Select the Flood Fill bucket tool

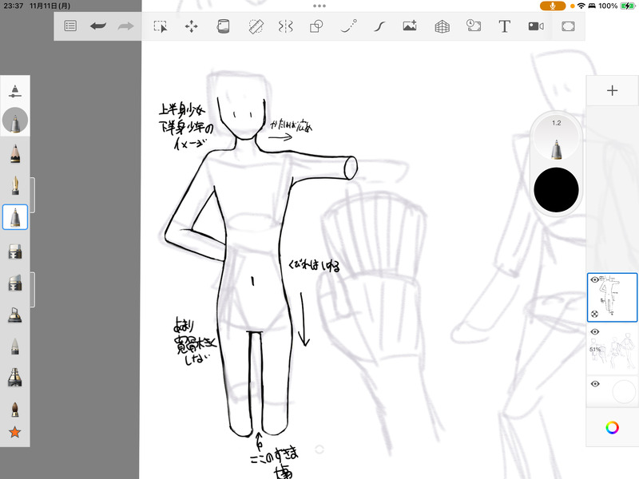click(x=223, y=26)
